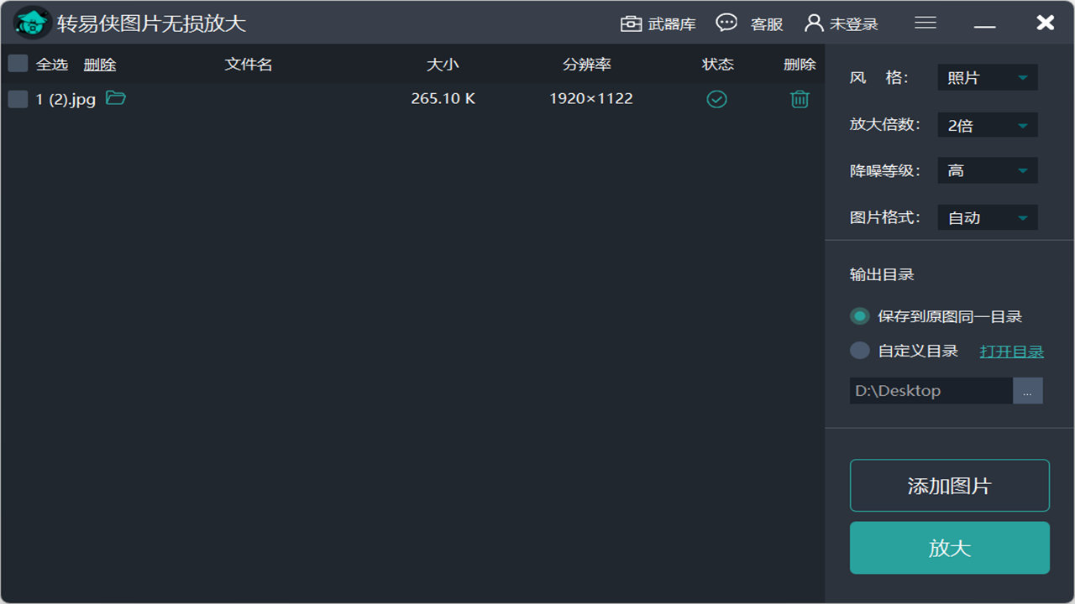Click the trash icon for 1 (2).jpg

click(800, 99)
